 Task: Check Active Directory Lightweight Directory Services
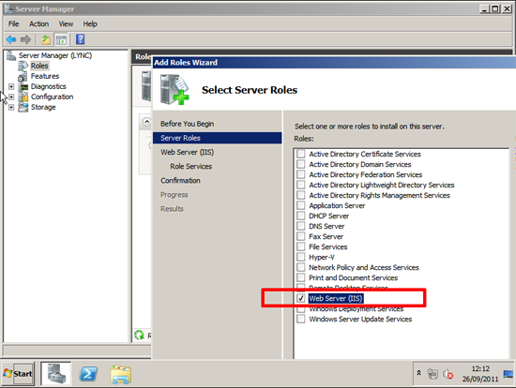click(301, 185)
